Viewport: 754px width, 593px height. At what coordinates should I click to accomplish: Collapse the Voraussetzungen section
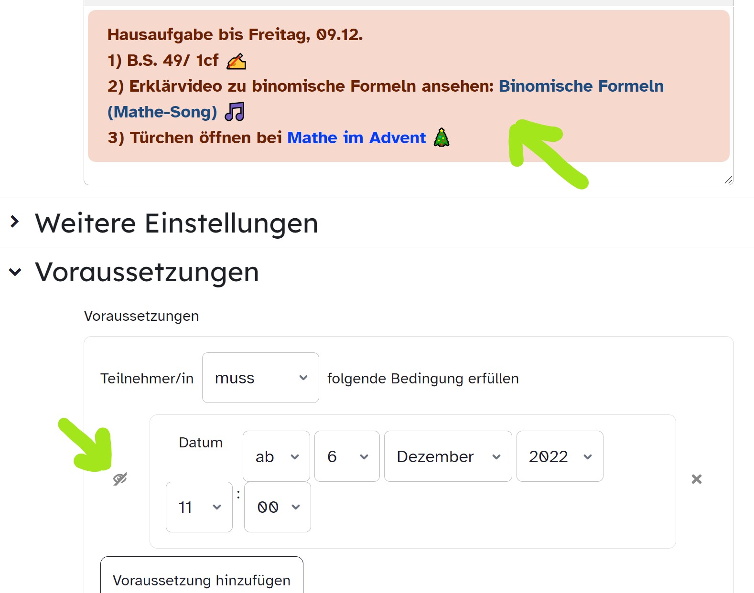(15, 272)
